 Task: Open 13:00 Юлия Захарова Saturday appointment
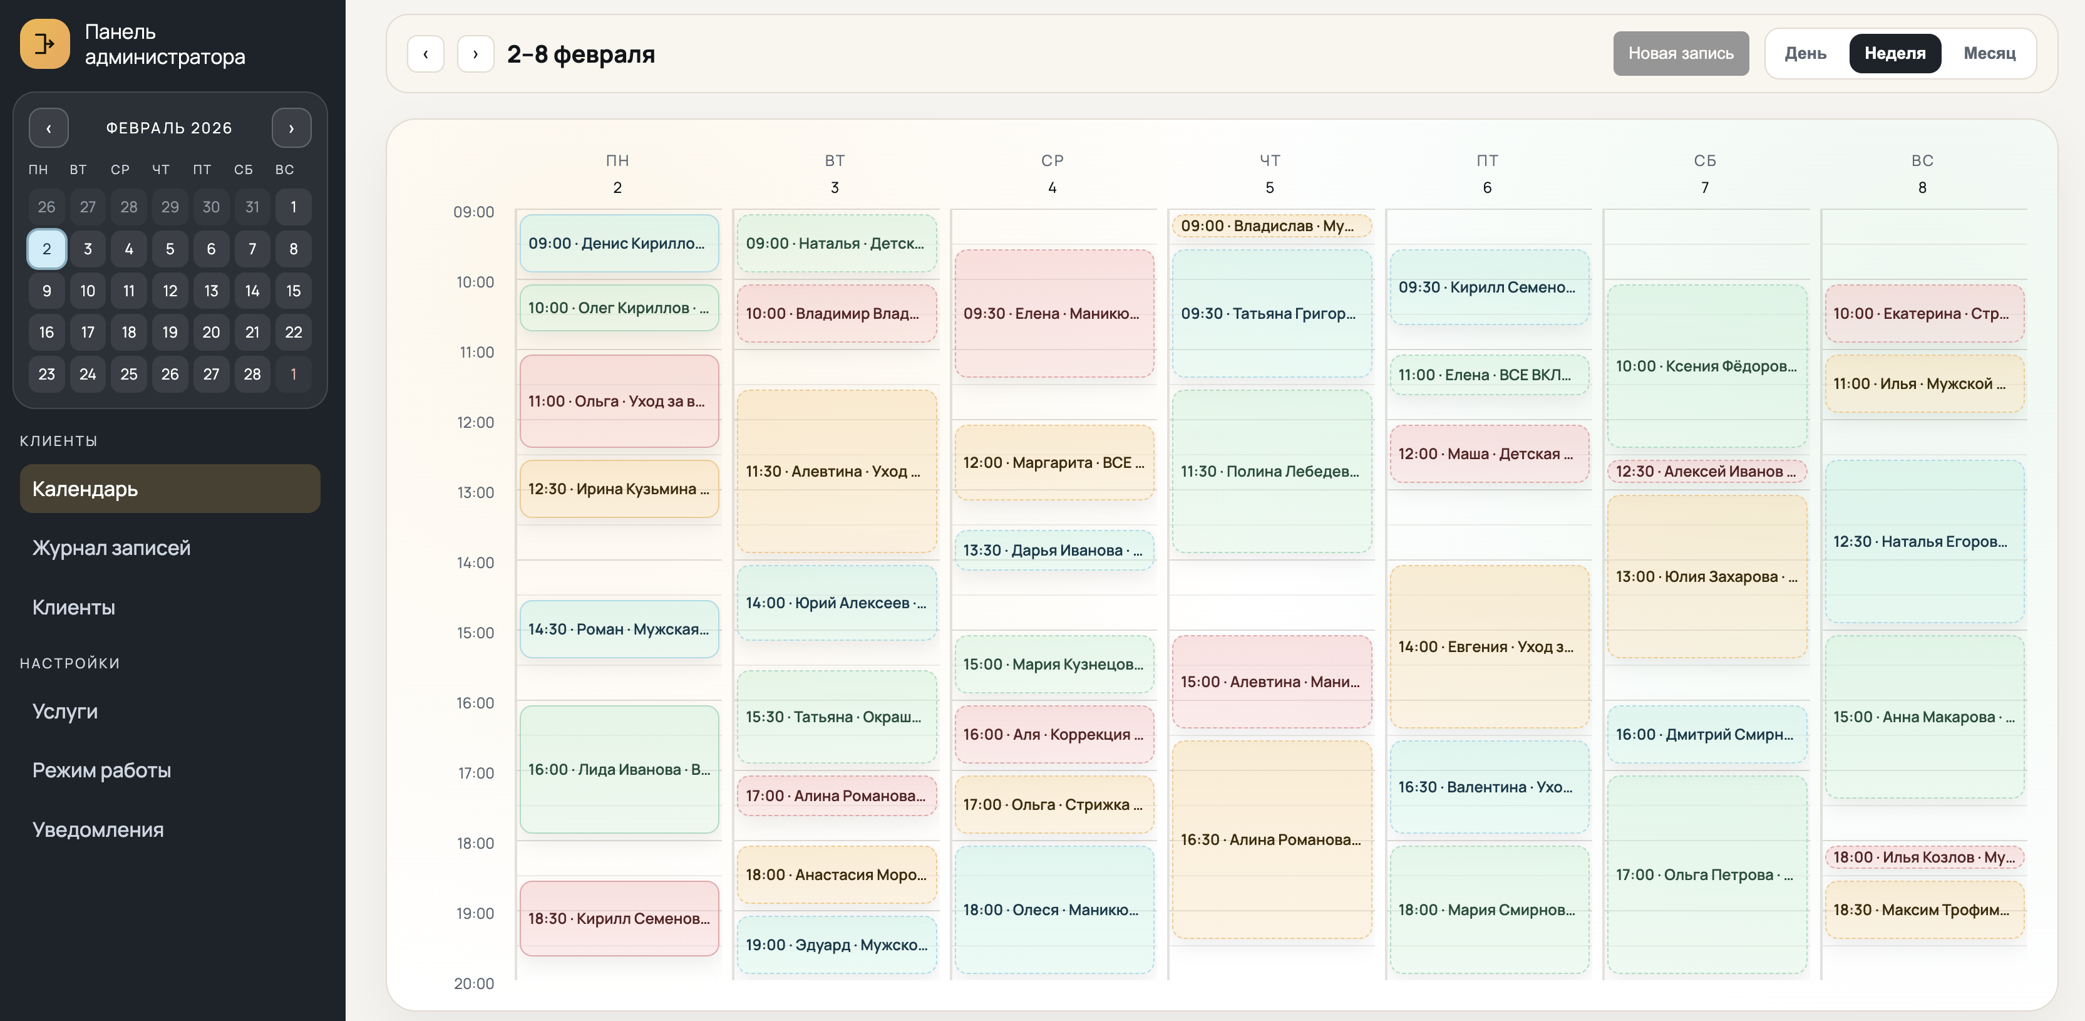tap(1706, 576)
